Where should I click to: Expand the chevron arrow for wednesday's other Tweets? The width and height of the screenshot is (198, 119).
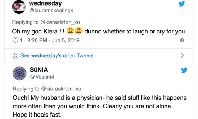[182, 56]
